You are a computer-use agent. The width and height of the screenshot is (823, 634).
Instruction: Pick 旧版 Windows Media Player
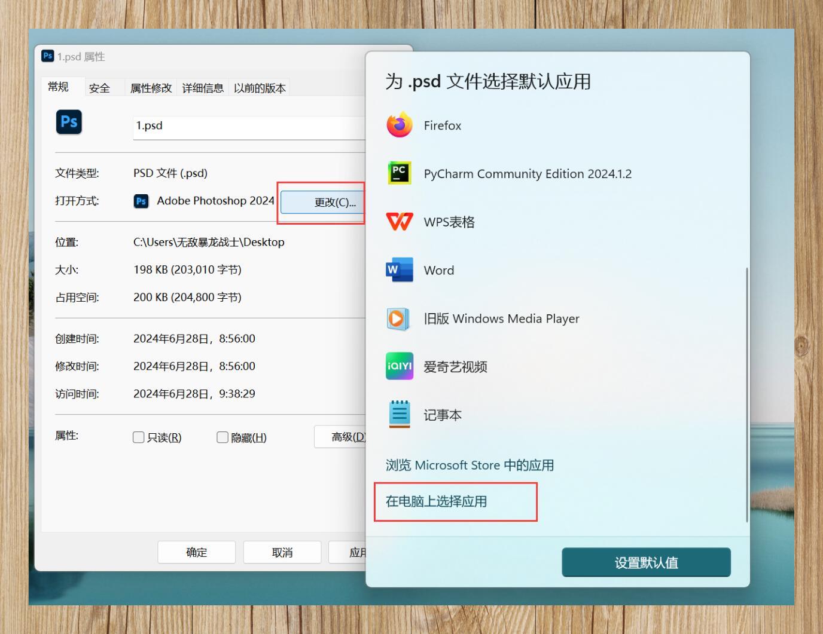click(x=501, y=318)
